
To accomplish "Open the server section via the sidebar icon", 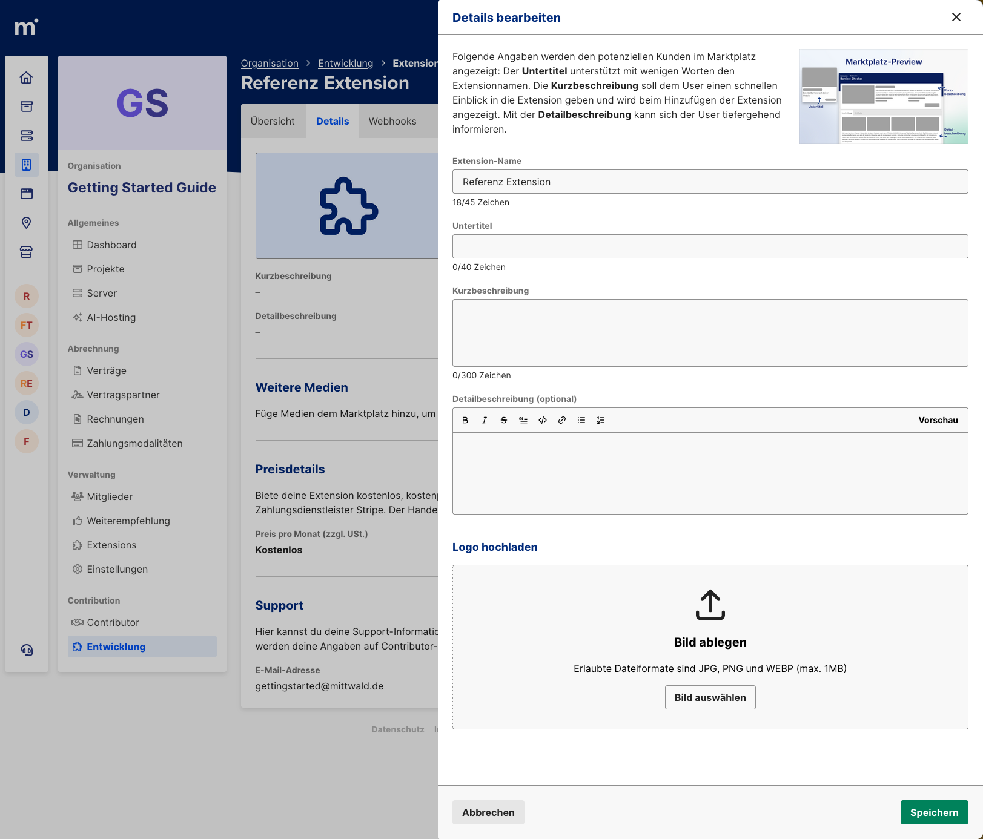I will click(26, 136).
